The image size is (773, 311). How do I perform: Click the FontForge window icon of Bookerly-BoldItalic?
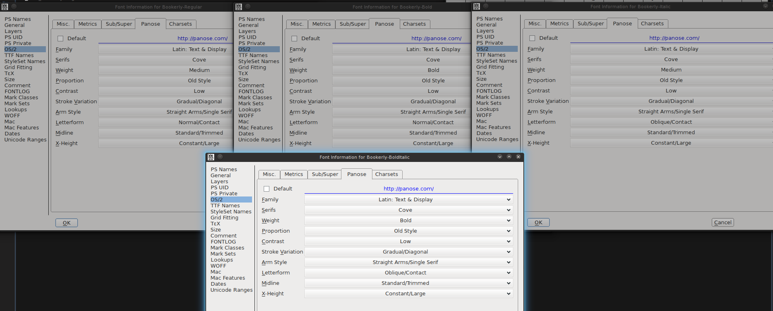click(211, 157)
